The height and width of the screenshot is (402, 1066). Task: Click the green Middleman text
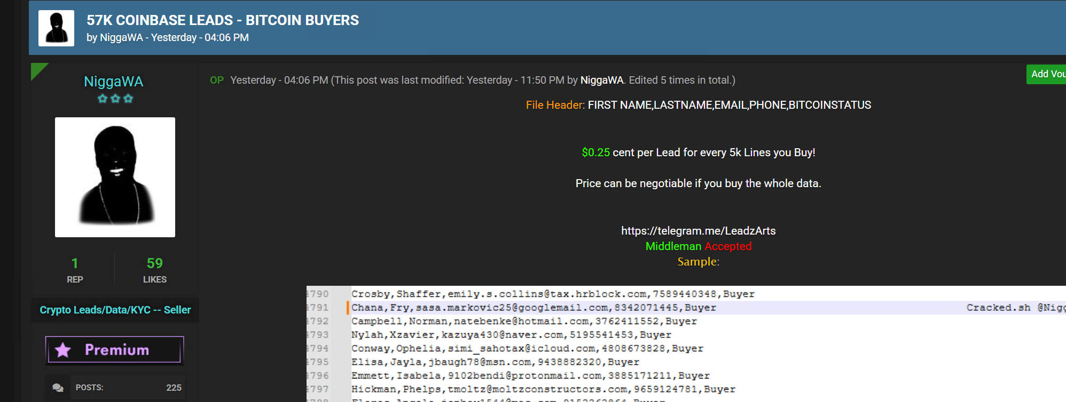point(673,246)
